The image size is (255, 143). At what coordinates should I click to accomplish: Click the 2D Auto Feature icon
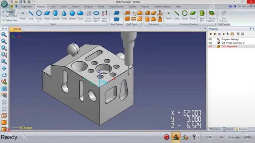tap(117, 13)
